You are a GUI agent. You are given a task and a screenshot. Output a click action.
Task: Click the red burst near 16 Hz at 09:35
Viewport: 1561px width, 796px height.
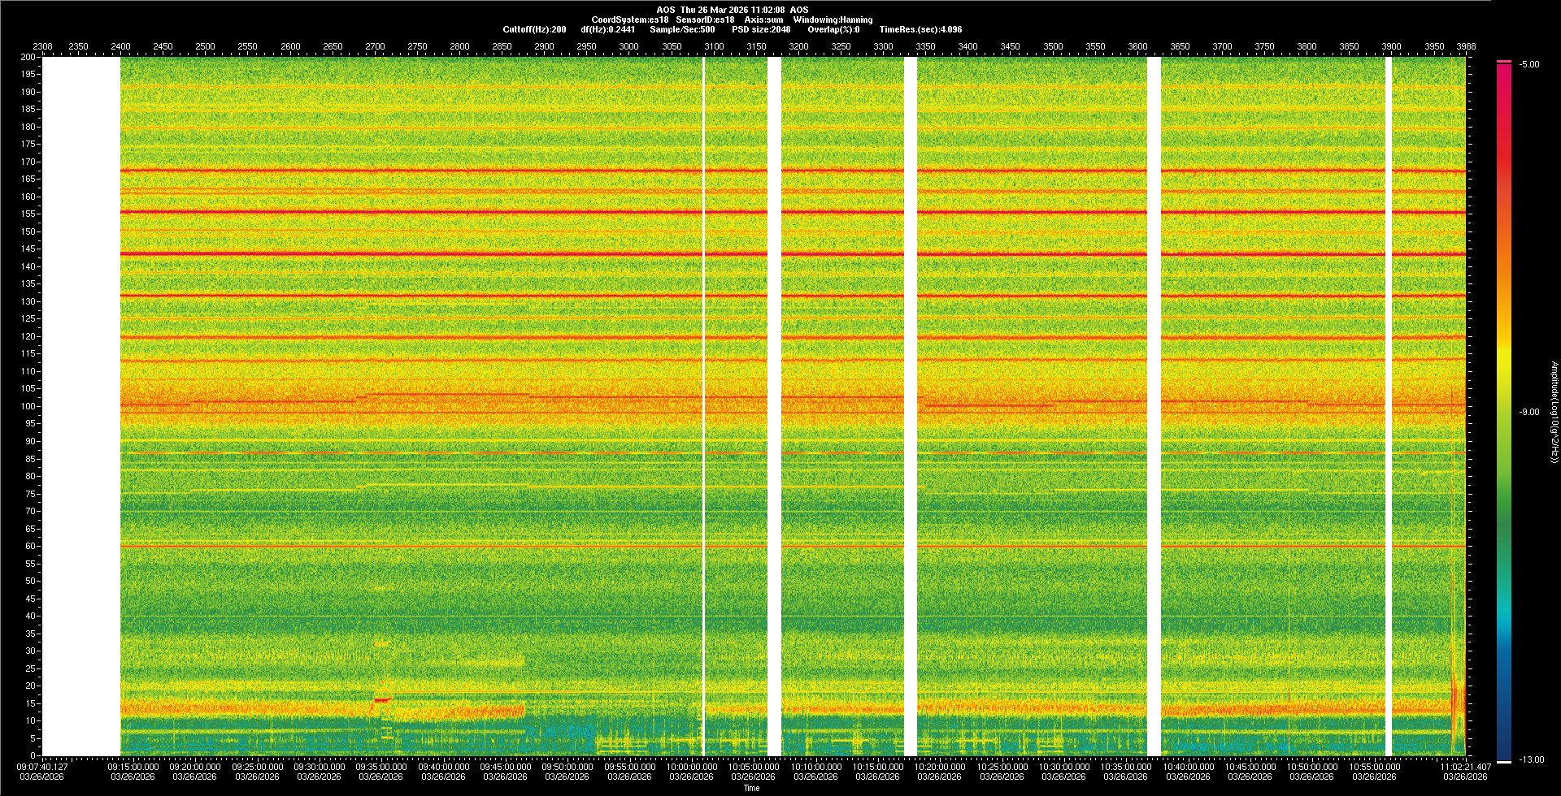click(x=381, y=699)
